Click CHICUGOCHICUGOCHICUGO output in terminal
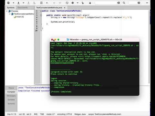Viewport: 155px width, 116px height. click(62, 63)
